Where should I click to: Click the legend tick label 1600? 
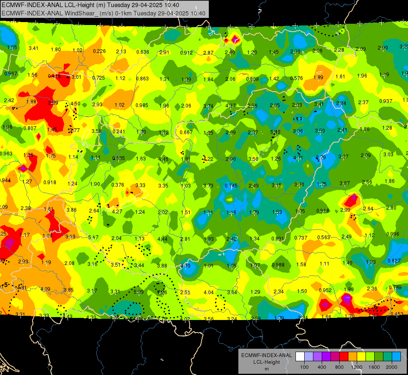tap(374, 367)
